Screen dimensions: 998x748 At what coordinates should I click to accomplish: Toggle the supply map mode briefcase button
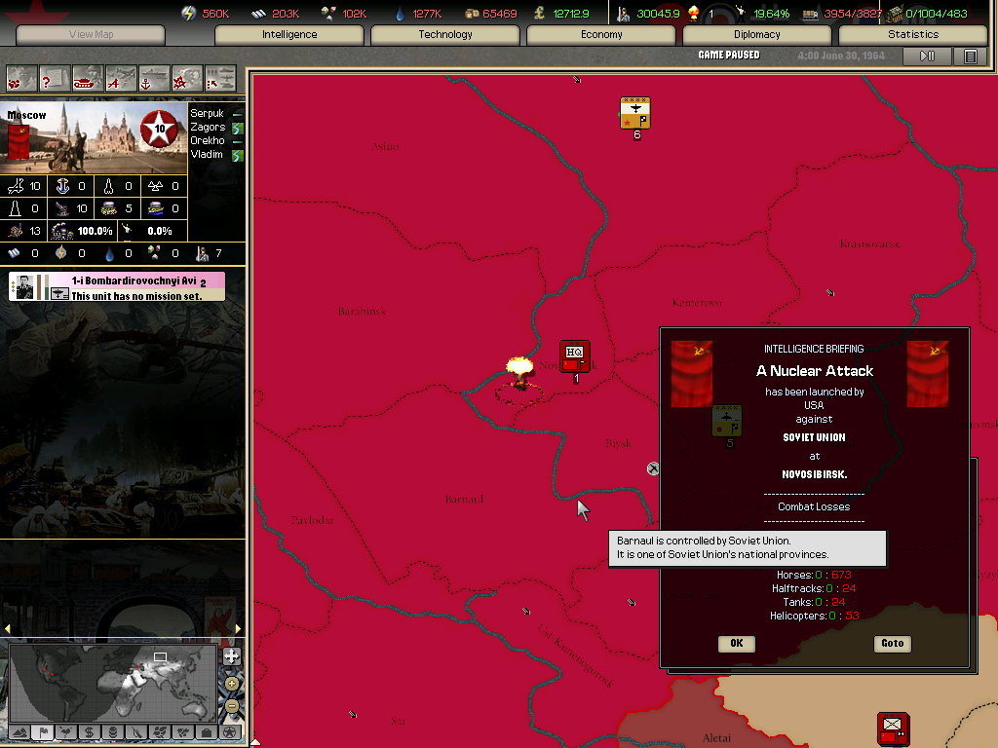(x=206, y=732)
